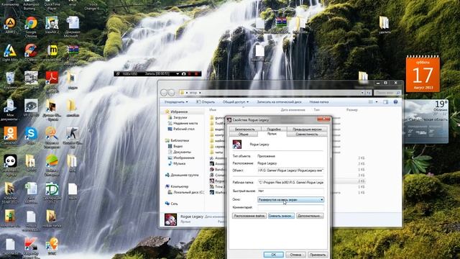Select the Counter-Strike desktop shortcut
Screen dimensions: 460x259
pyautogui.click(x=73, y=137)
